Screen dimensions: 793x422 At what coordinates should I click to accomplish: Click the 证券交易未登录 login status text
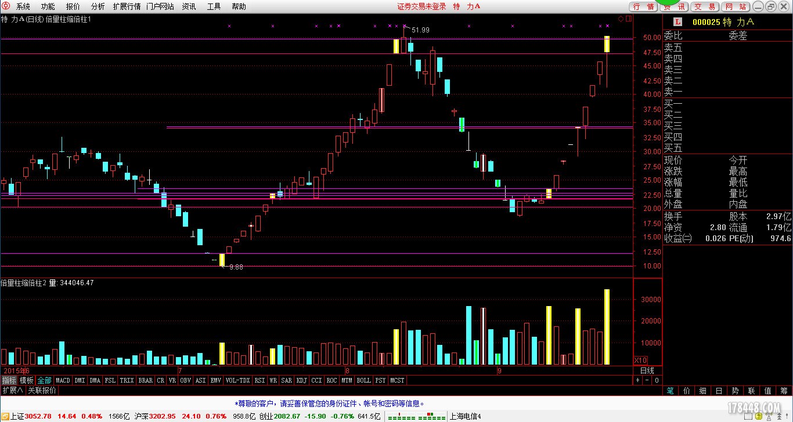click(422, 6)
